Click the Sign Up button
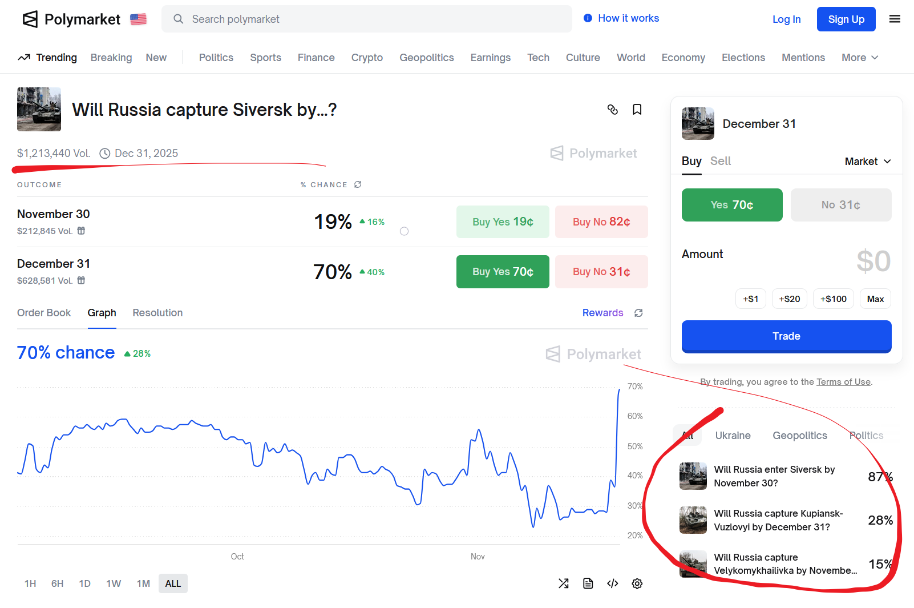 [846, 19]
